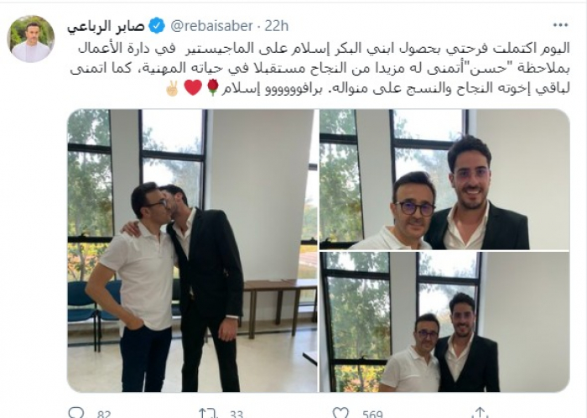587x418 pixels.
Task: Click the likes count 569
Action: (x=372, y=414)
